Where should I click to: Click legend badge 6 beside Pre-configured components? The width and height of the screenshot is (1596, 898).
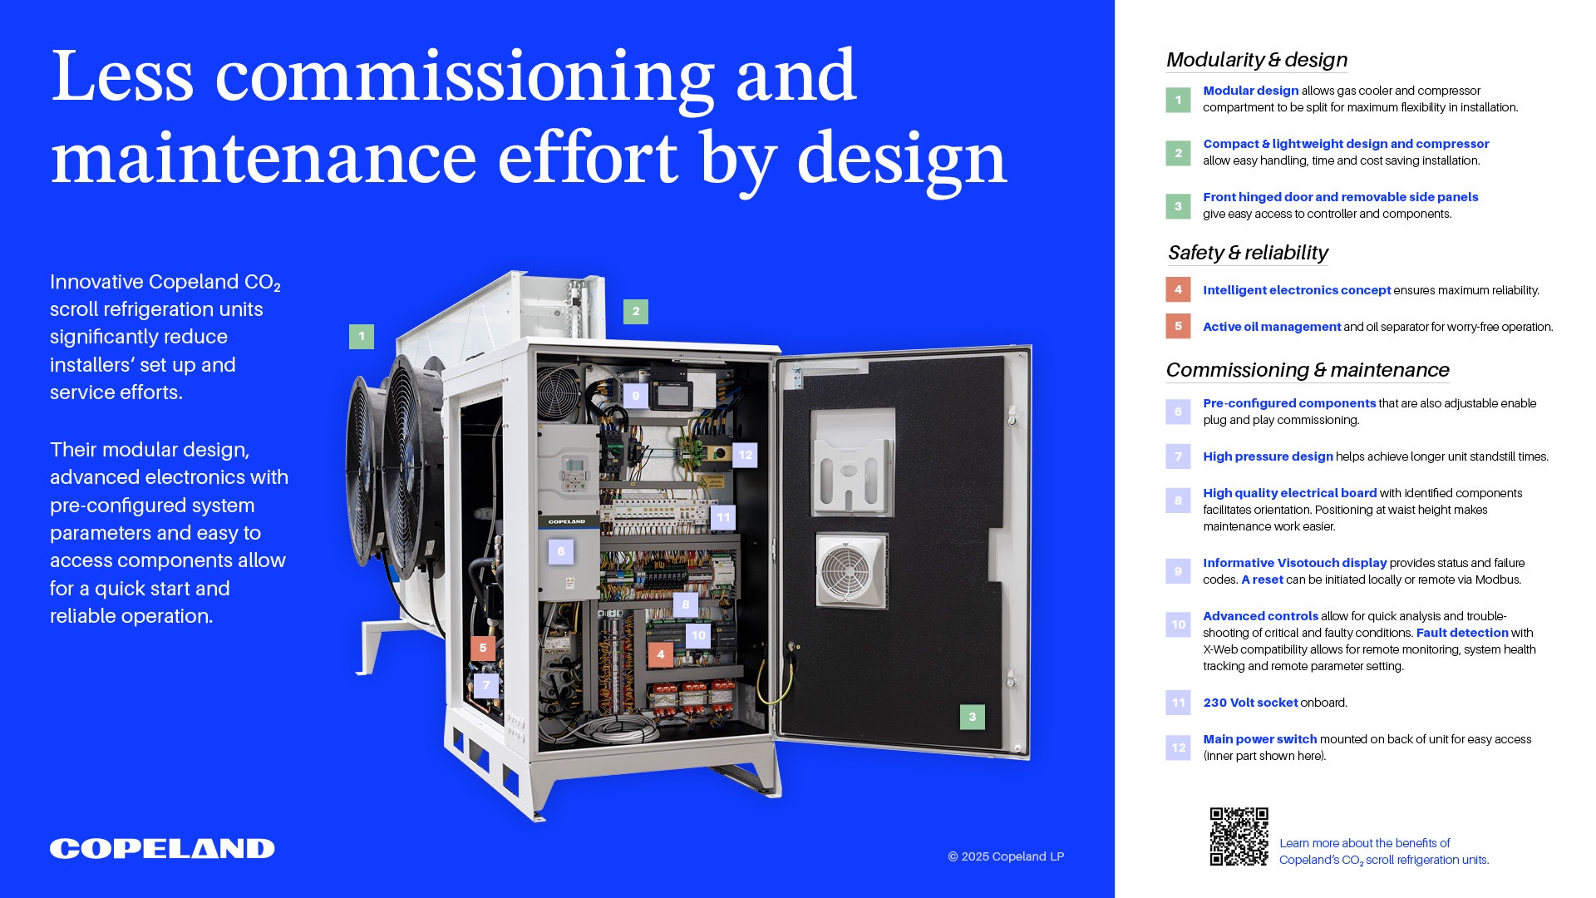(x=1178, y=412)
